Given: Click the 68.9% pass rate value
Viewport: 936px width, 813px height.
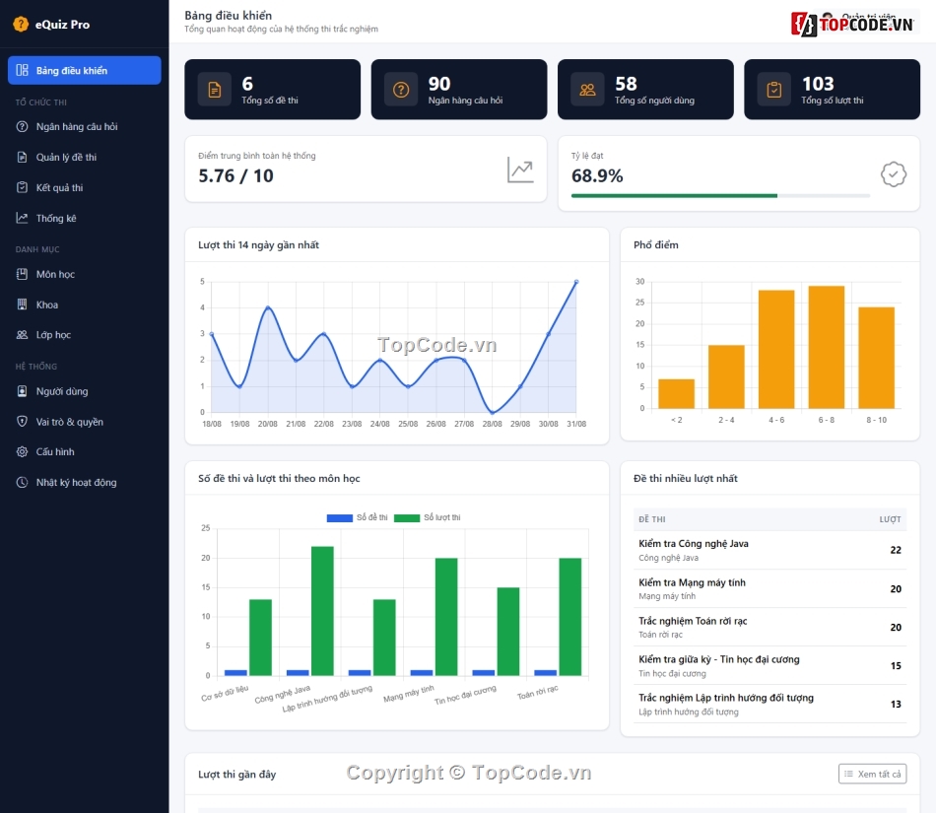Looking at the screenshot, I should [597, 175].
